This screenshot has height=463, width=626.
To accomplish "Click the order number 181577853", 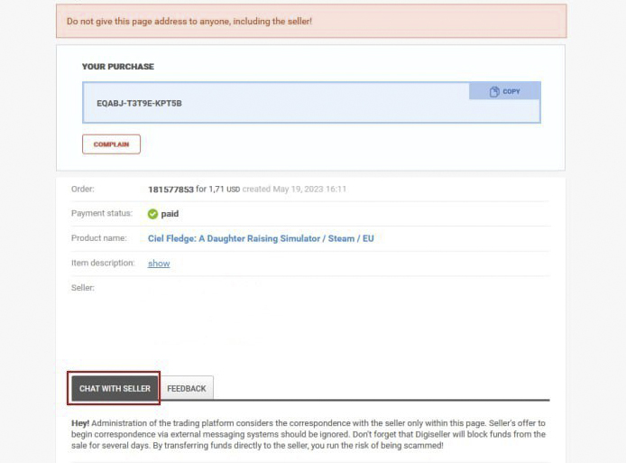I will point(170,190).
